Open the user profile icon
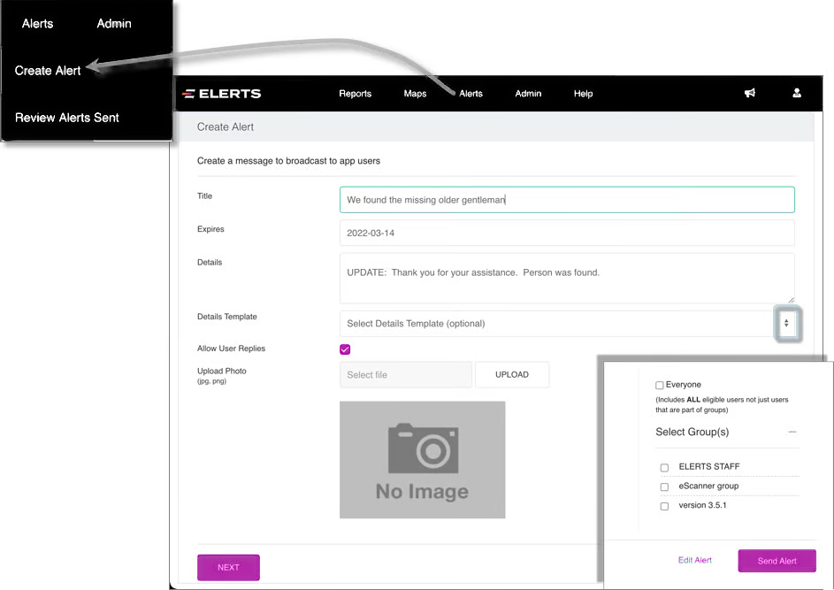Screen dimensions: 834x590 click(797, 93)
